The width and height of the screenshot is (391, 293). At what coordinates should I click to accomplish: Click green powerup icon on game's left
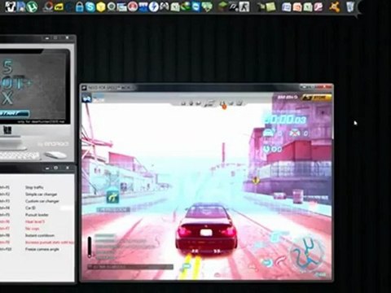click(x=113, y=196)
